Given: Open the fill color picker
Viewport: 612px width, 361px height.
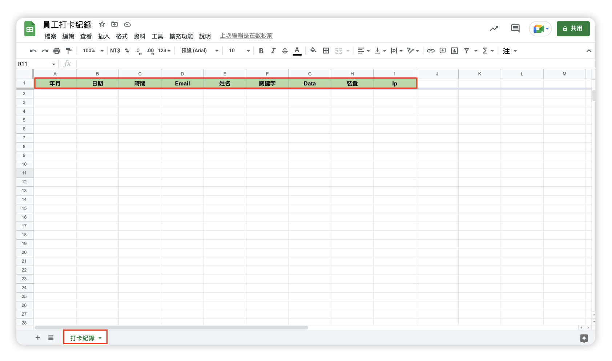Looking at the screenshot, I should click(x=313, y=51).
